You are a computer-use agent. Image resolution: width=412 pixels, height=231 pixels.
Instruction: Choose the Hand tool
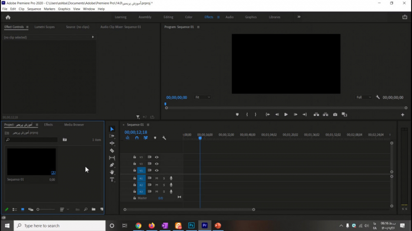tap(112, 172)
